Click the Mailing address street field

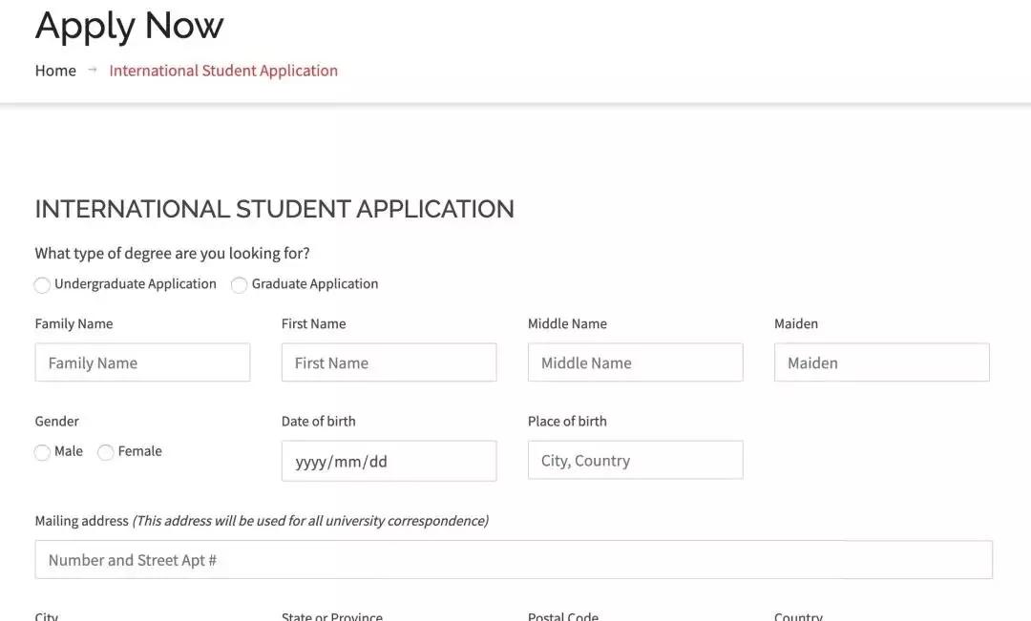click(x=514, y=559)
